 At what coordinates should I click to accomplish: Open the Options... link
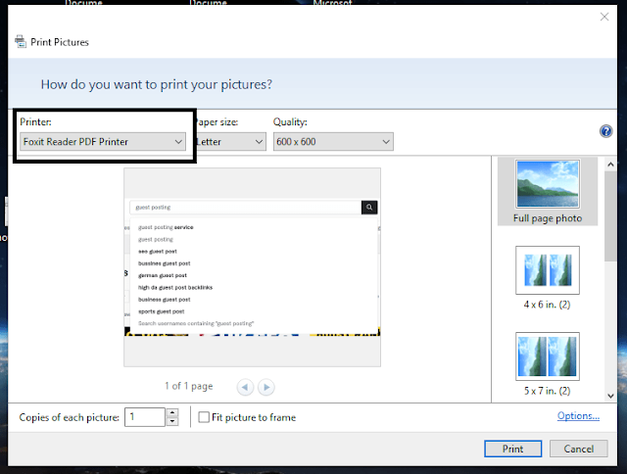578,415
